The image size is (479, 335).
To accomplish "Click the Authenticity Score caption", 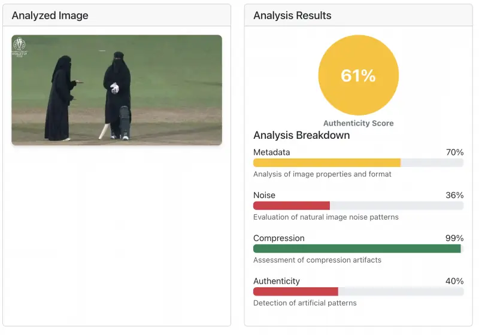I will click(358, 123).
